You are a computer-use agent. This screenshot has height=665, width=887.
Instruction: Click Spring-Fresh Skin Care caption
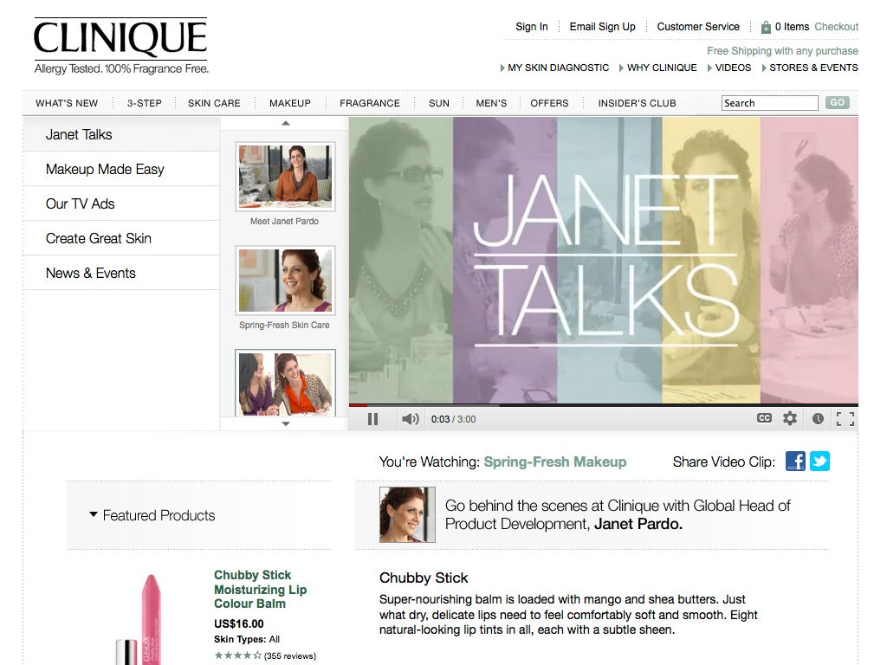click(284, 326)
